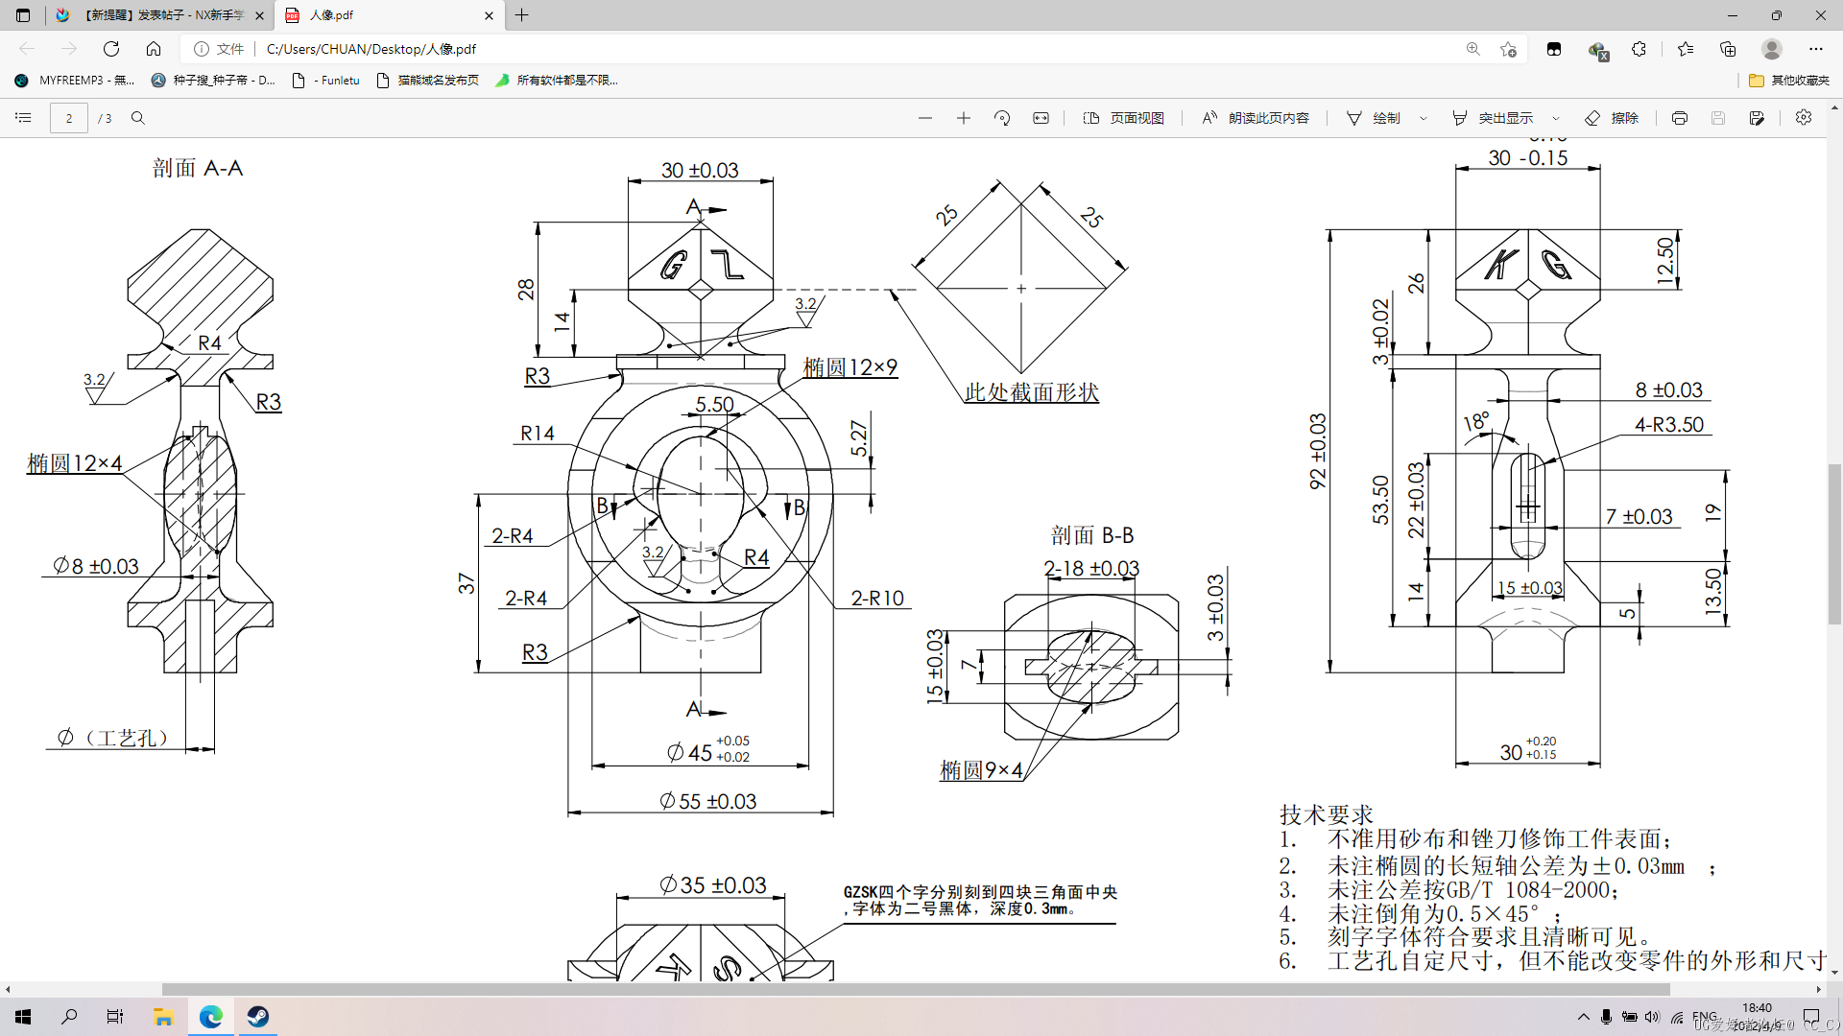Open 种子搜 bookmark

click(213, 81)
